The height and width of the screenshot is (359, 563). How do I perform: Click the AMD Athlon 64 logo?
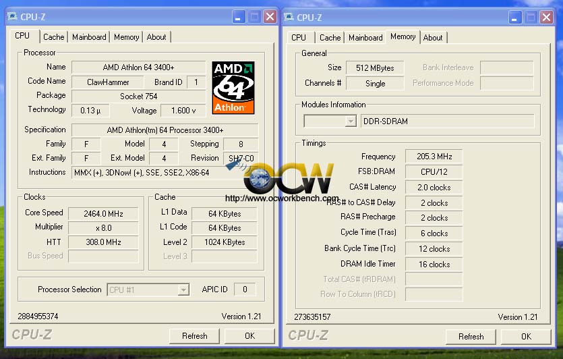233,88
